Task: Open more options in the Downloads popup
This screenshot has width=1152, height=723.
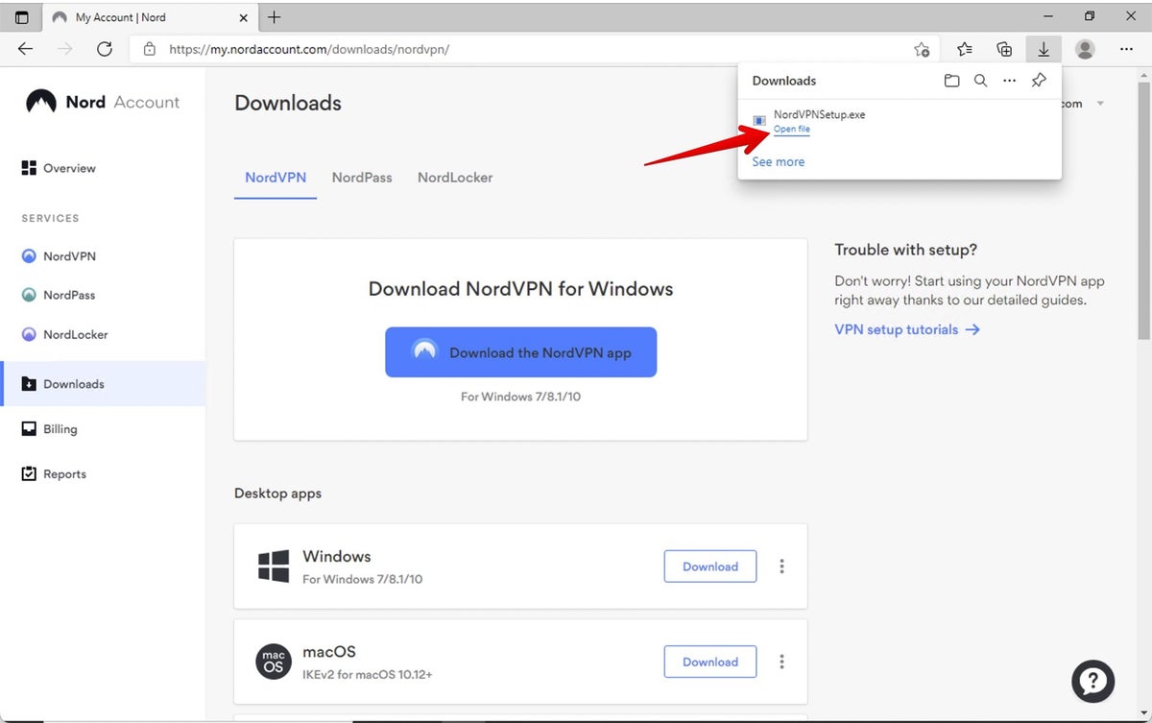Action: point(1009,81)
